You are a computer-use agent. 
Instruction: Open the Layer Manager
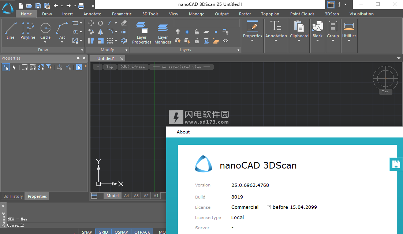click(x=163, y=34)
